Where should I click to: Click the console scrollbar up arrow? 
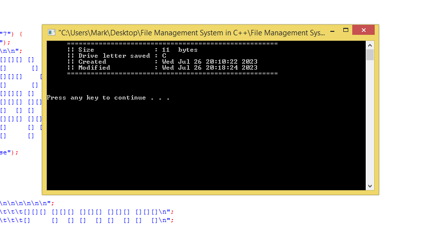point(370,45)
